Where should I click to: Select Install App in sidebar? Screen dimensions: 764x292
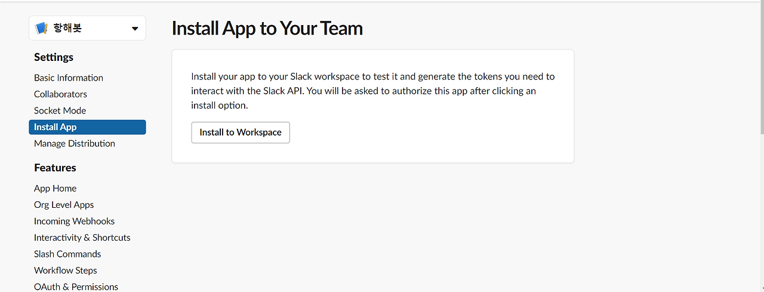pyautogui.click(x=87, y=127)
